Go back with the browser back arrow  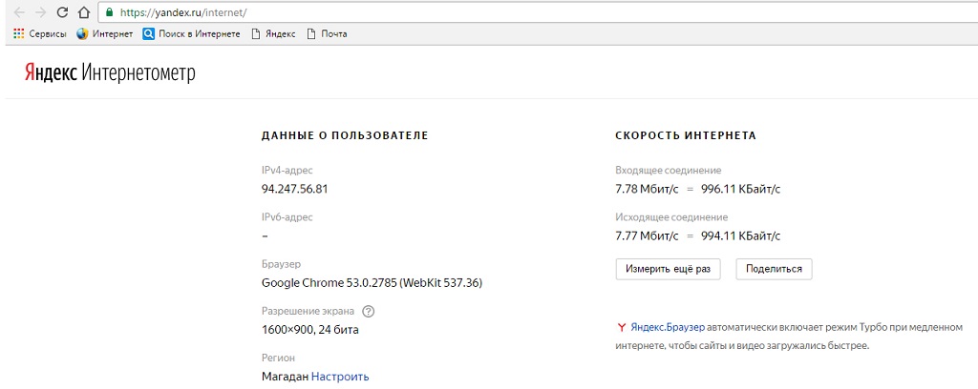click(x=19, y=11)
